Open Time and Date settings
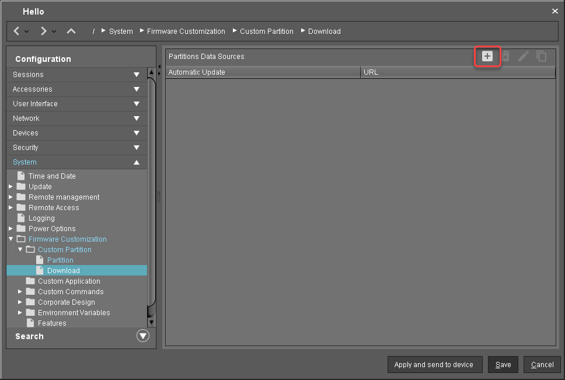Image resolution: width=565 pixels, height=380 pixels. [x=52, y=176]
